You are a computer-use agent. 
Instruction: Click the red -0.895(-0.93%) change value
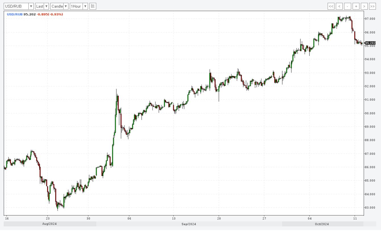[x=50, y=14]
